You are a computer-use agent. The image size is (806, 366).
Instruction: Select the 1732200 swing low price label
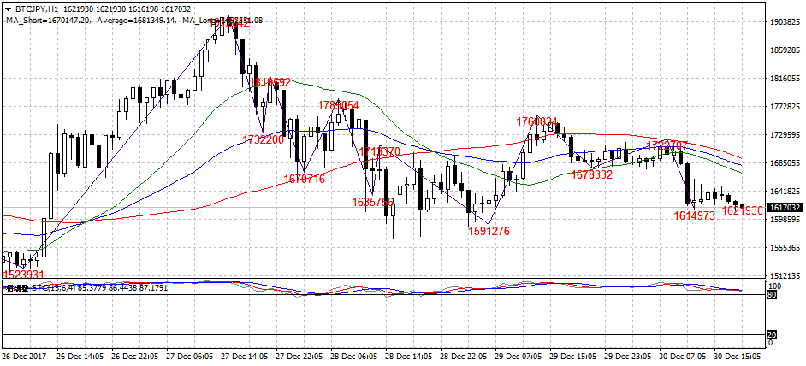click(263, 139)
